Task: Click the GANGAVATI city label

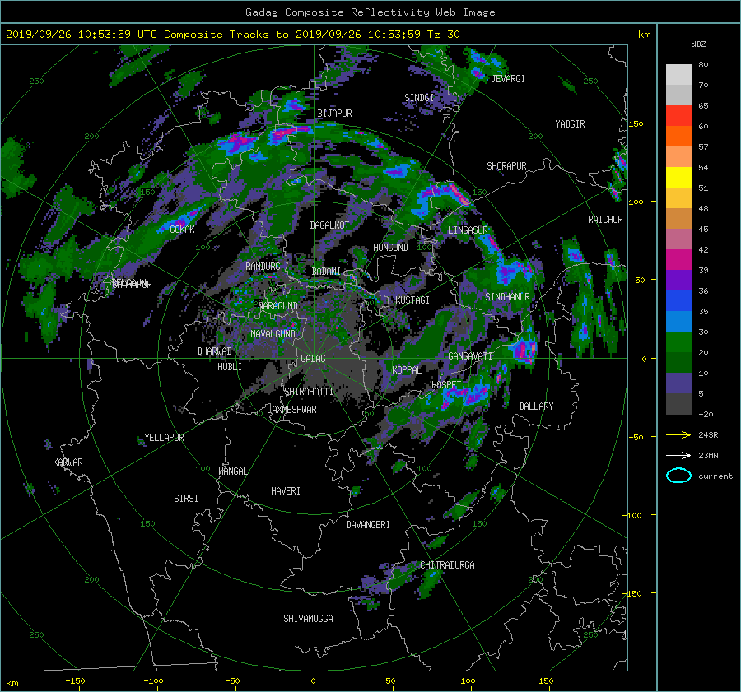Action: click(x=470, y=356)
